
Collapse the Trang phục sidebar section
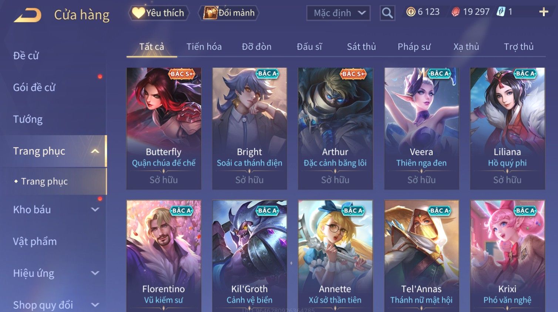95,151
